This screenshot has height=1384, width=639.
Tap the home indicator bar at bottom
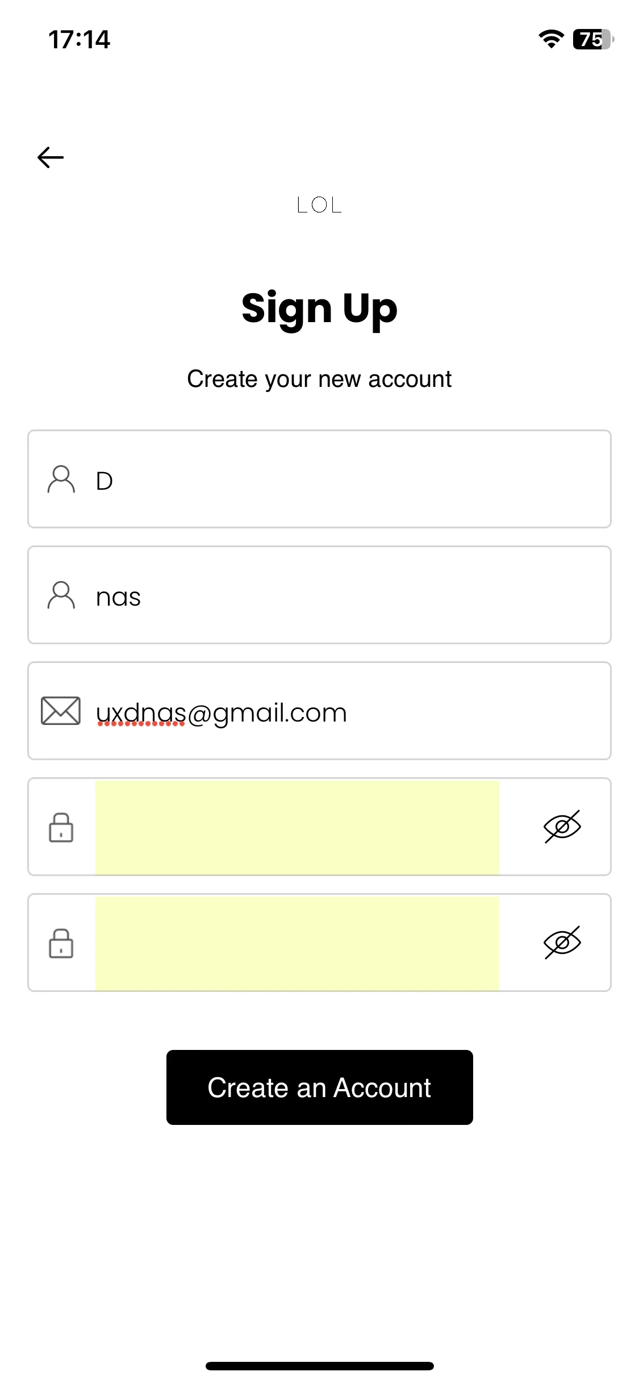319,1366
